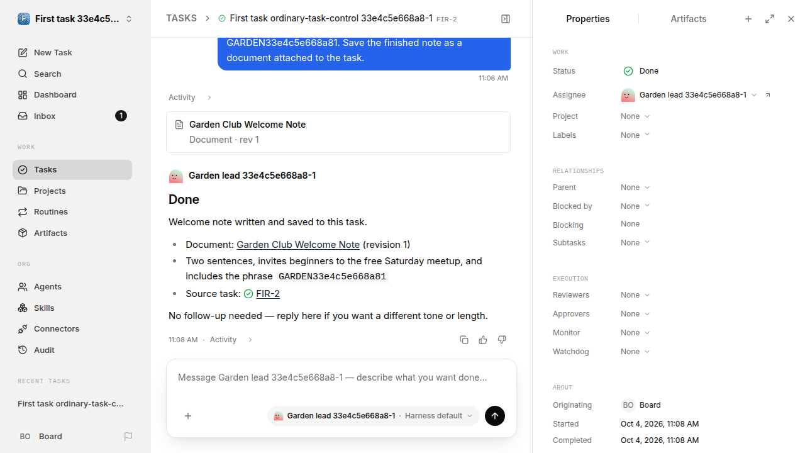Expand the Activity section above the document
The image size is (805, 453).
191,98
